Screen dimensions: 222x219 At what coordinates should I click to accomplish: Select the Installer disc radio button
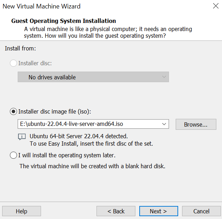[x=13, y=63]
